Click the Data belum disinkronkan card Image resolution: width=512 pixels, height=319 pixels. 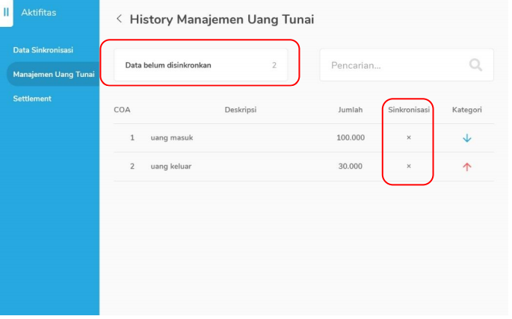tap(200, 65)
